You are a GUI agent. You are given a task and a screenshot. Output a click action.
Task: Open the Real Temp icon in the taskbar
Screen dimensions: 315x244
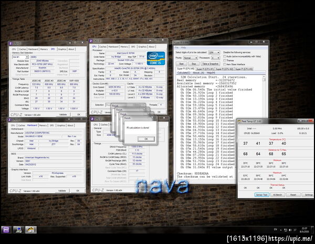[x=31, y=229]
